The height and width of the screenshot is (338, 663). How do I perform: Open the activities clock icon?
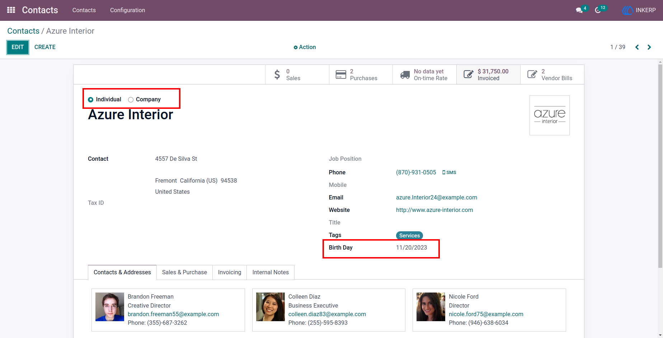(x=598, y=10)
